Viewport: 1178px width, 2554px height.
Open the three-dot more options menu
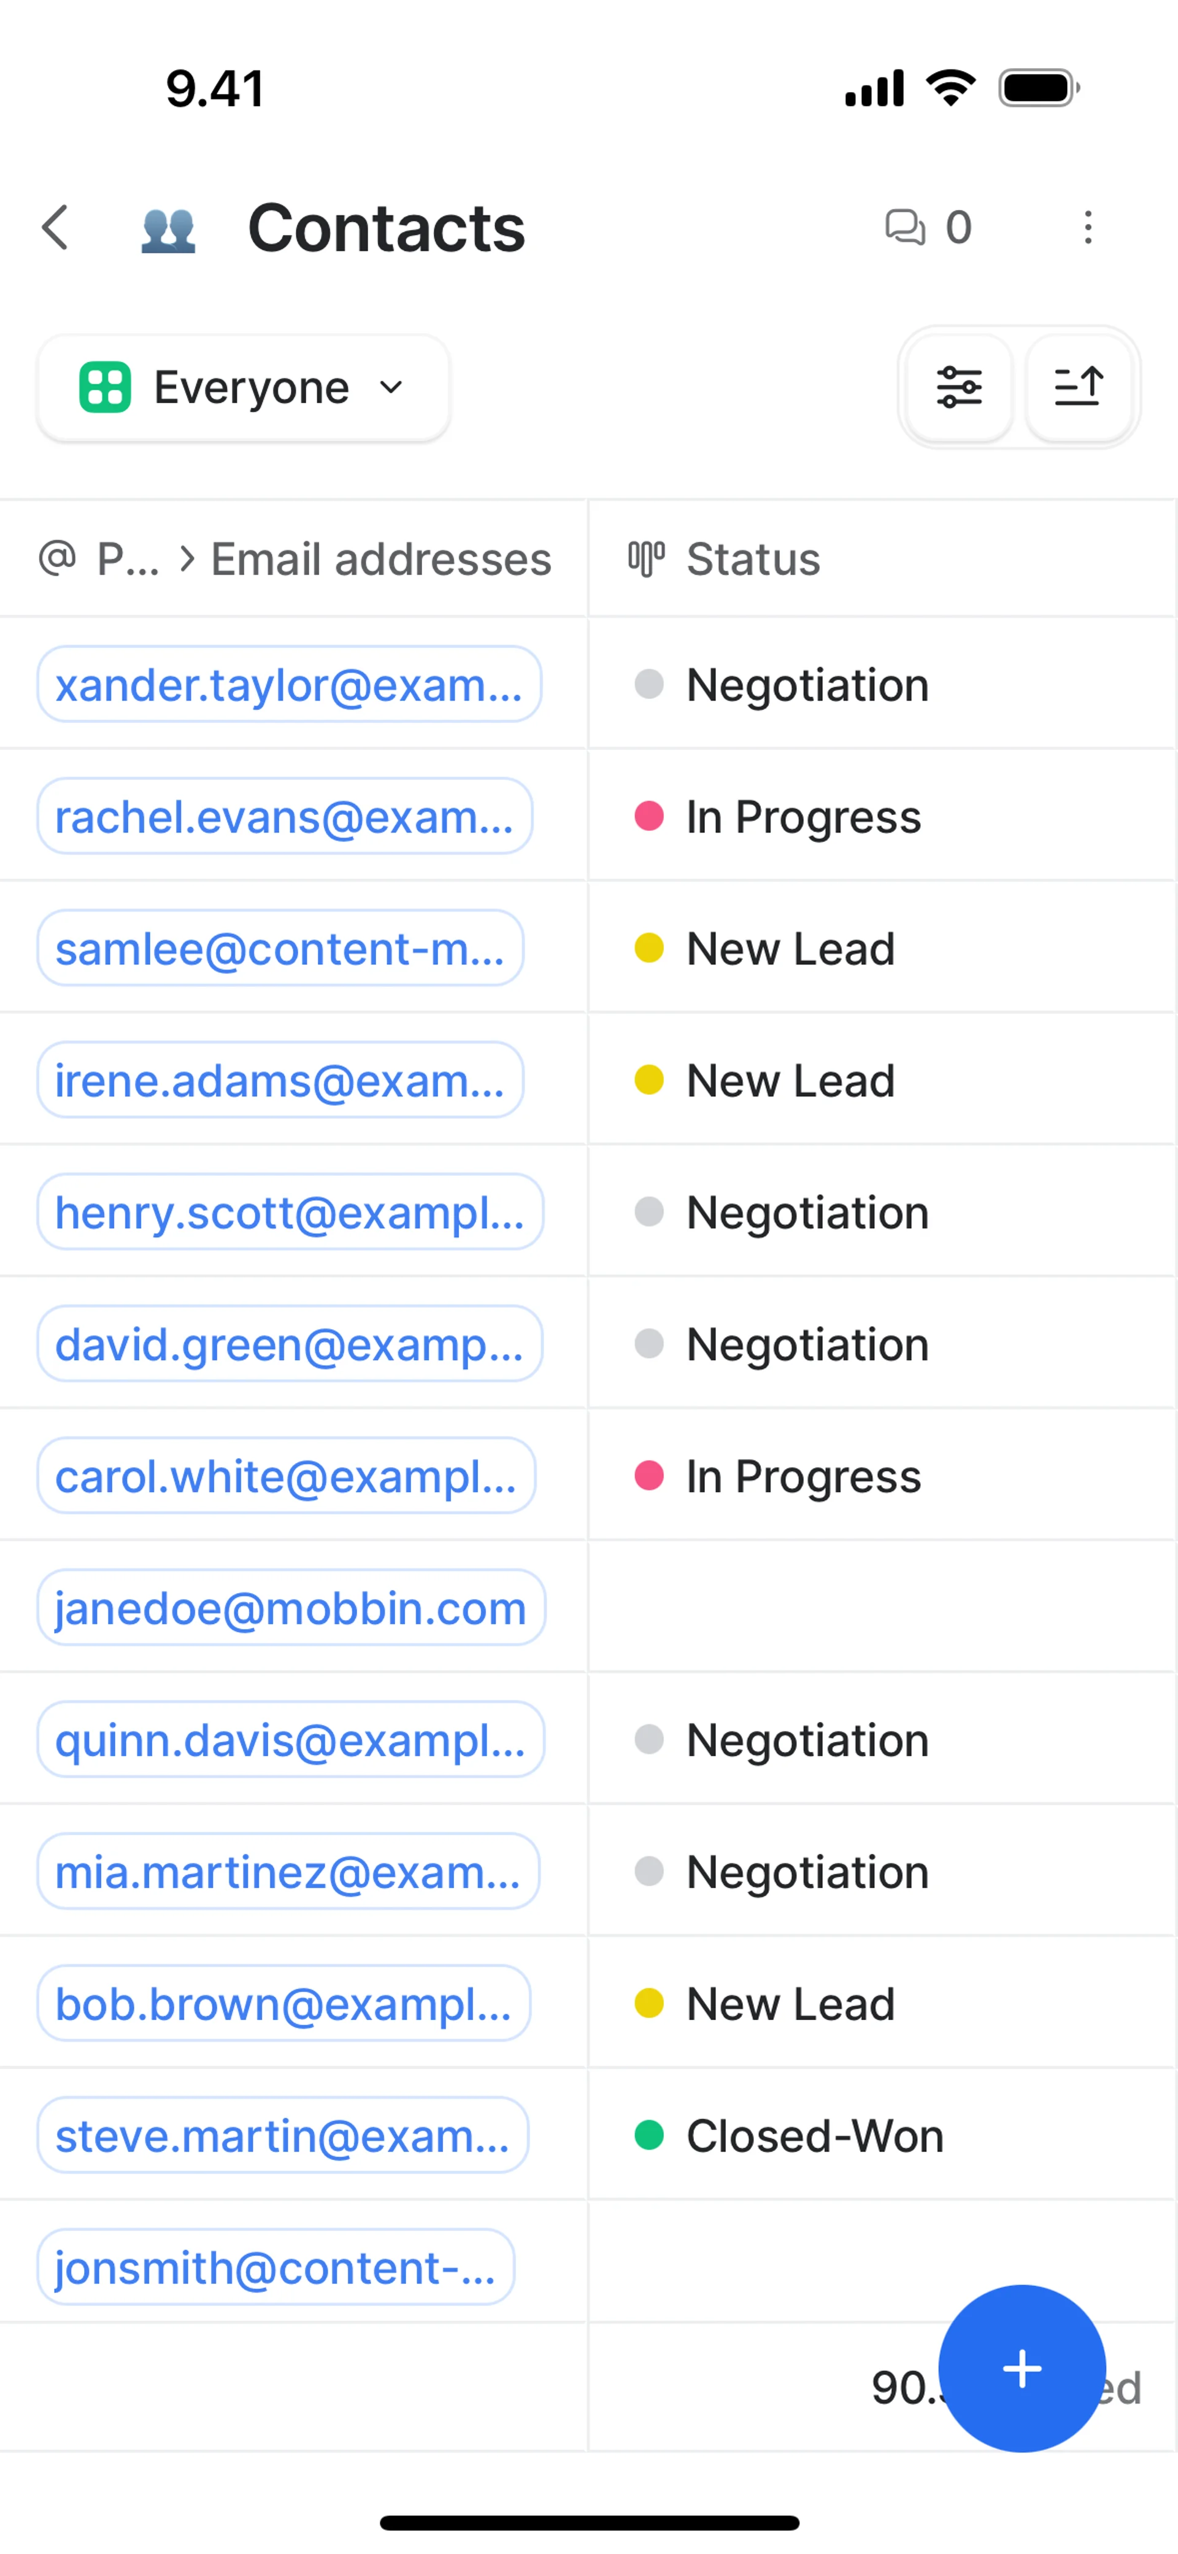(x=1088, y=227)
